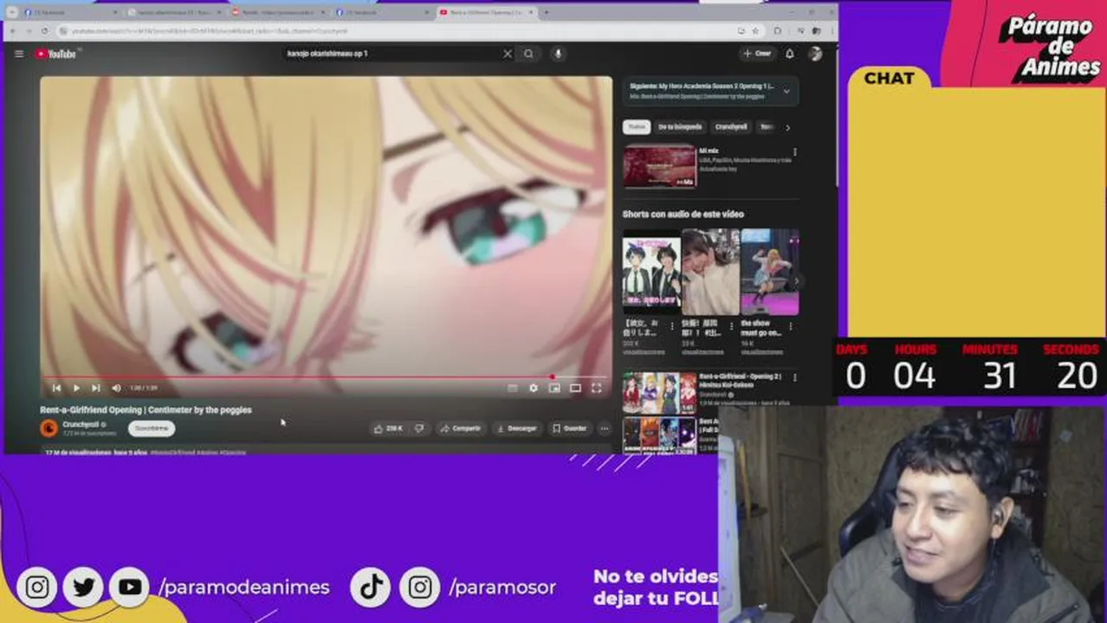Open options for 'the show must go on' Short
The image size is (1107, 623).
pos(791,326)
